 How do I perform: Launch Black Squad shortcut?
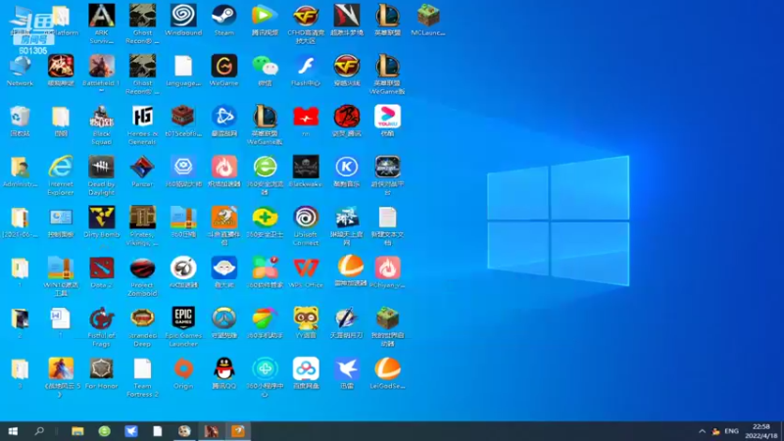pos(102,125)
